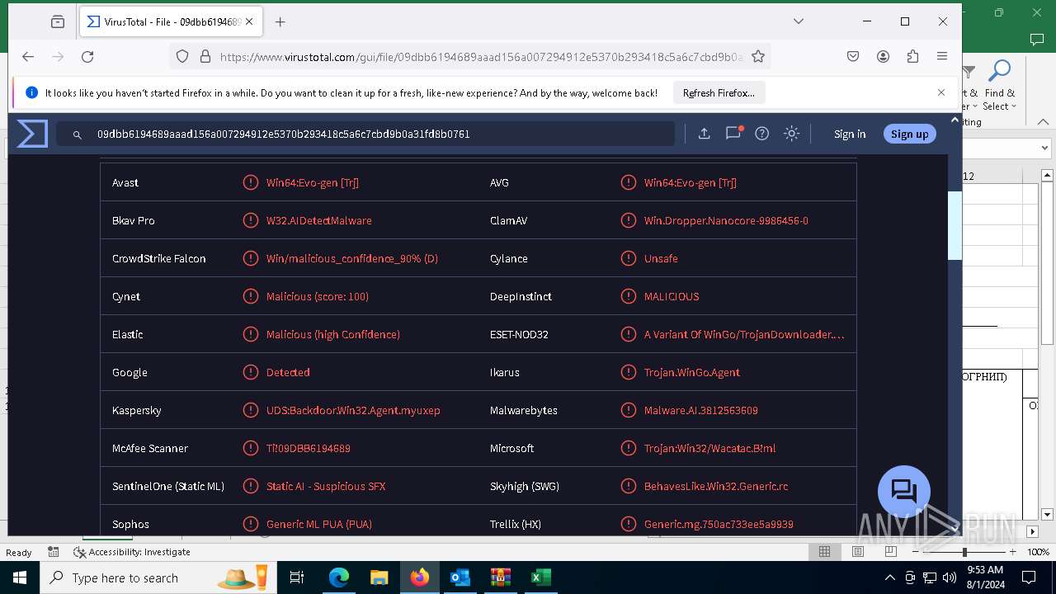The width and height of the screenshot is (1056, 594).
Task: Open the Windows notification center
Action: coord(1029,577)
